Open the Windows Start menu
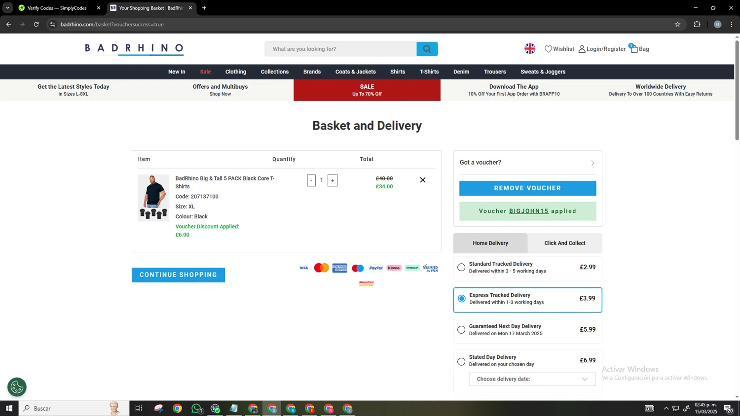740x416 pixels. (9, 408)
